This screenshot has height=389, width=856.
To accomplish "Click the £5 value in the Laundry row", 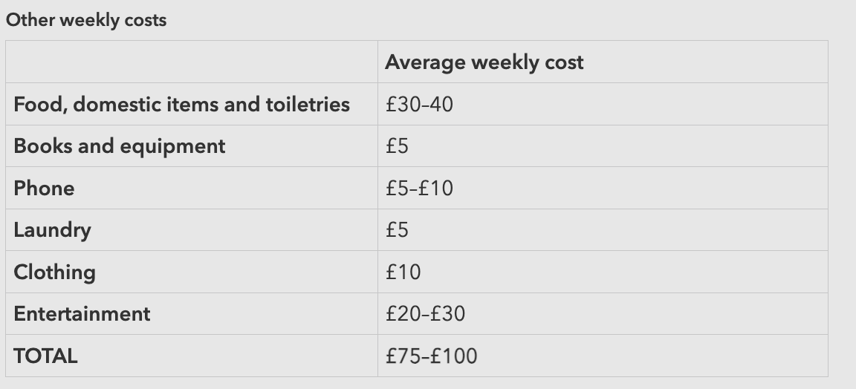I will pos(398,230).
